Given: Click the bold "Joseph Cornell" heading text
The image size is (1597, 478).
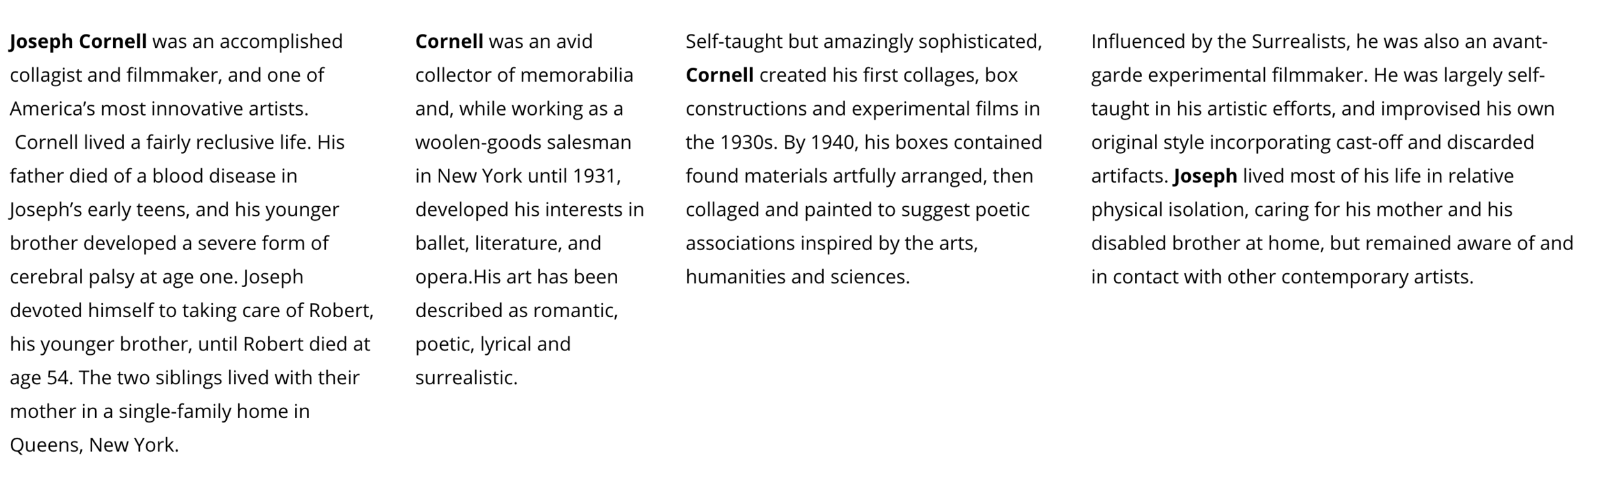Looking at the screenshot, I should tap(78, 41).
